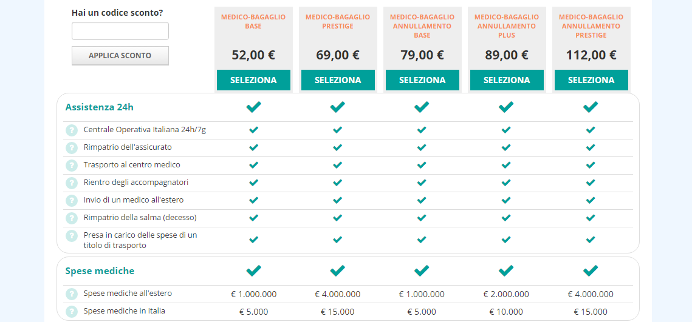Click help icon for Spese mediche in Italia
This screenshot has width=692, height=322.
tap(72, 312)
